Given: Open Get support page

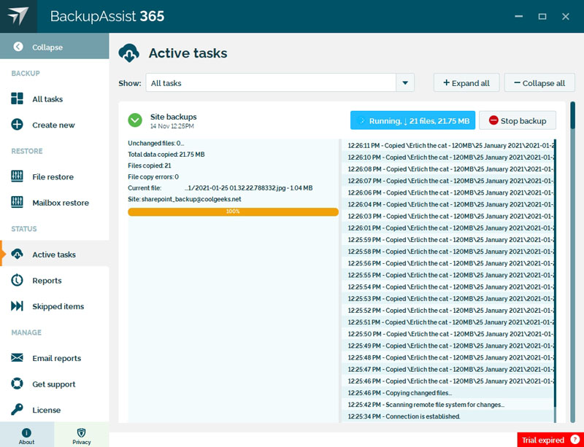Looking at the screenshot, I should tap(54, 384).
